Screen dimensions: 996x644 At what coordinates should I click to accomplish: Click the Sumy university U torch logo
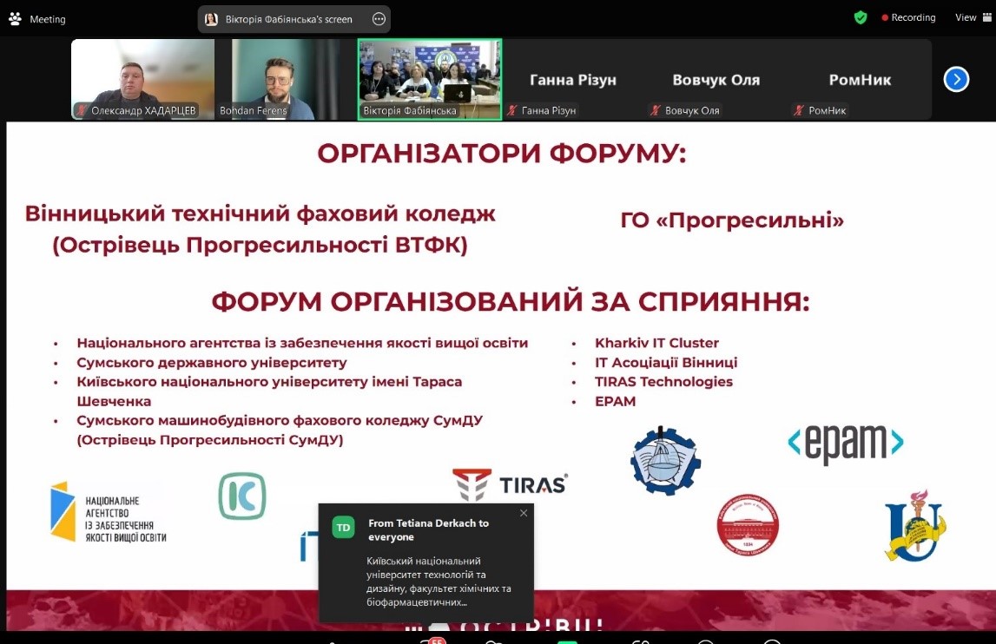[915, 525]
